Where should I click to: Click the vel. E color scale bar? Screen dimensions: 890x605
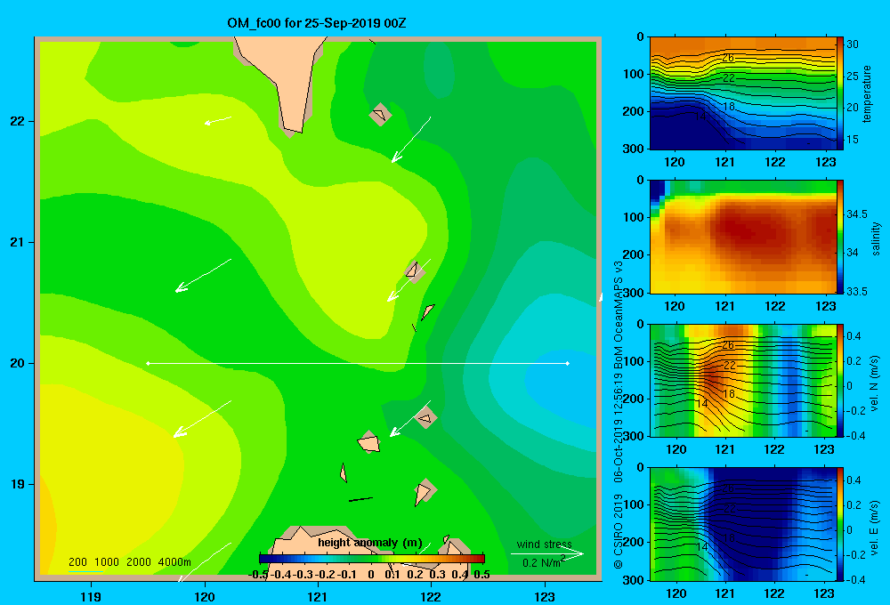(840, 524)
